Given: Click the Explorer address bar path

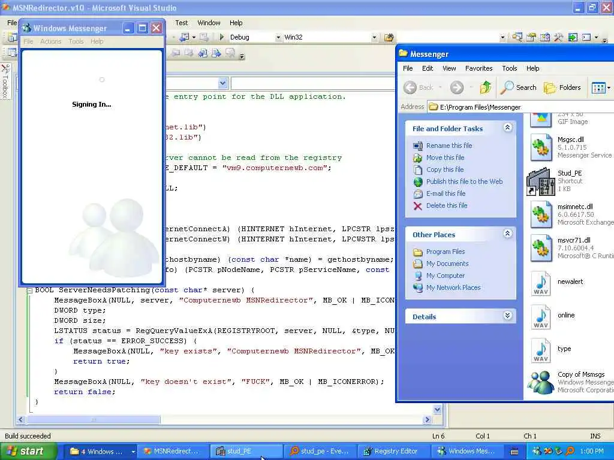Looking at the screenshot, I should (480, 107).
